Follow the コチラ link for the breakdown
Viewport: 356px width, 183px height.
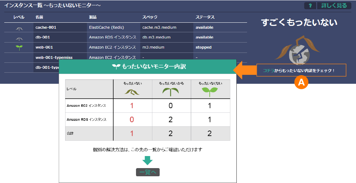[268, 71]
